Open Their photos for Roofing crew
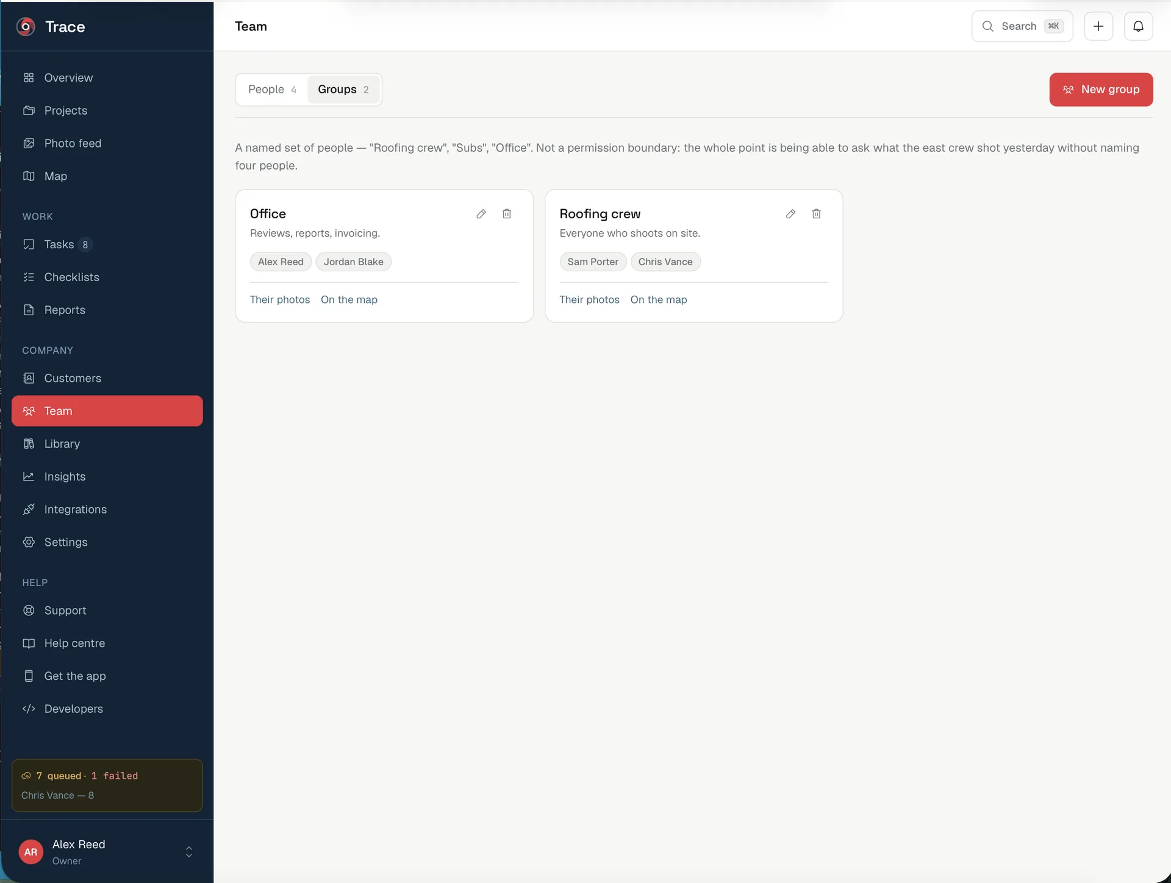 589,299
